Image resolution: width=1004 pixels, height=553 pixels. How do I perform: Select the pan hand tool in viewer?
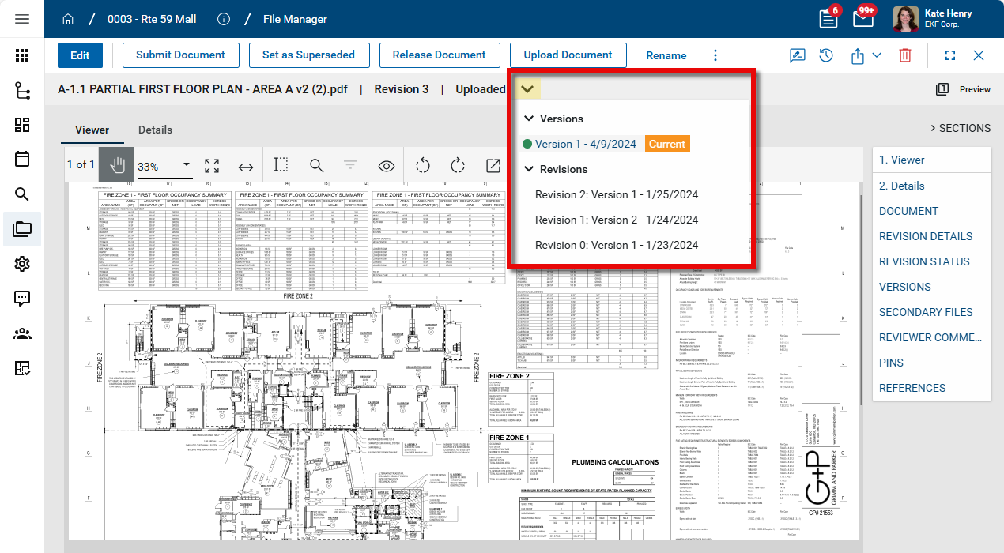[x=117, y=165]
